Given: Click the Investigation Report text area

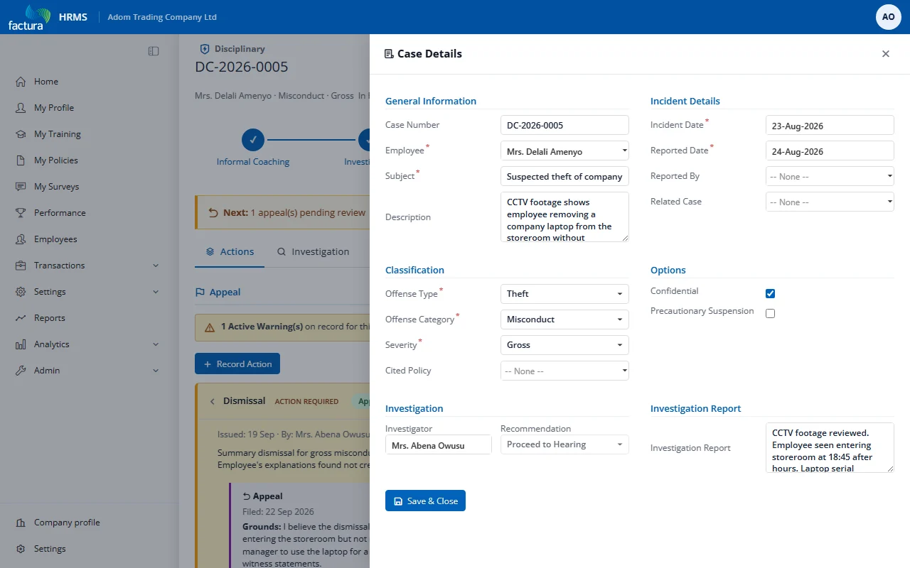Looking at the screenshot, I should (830, 448).
